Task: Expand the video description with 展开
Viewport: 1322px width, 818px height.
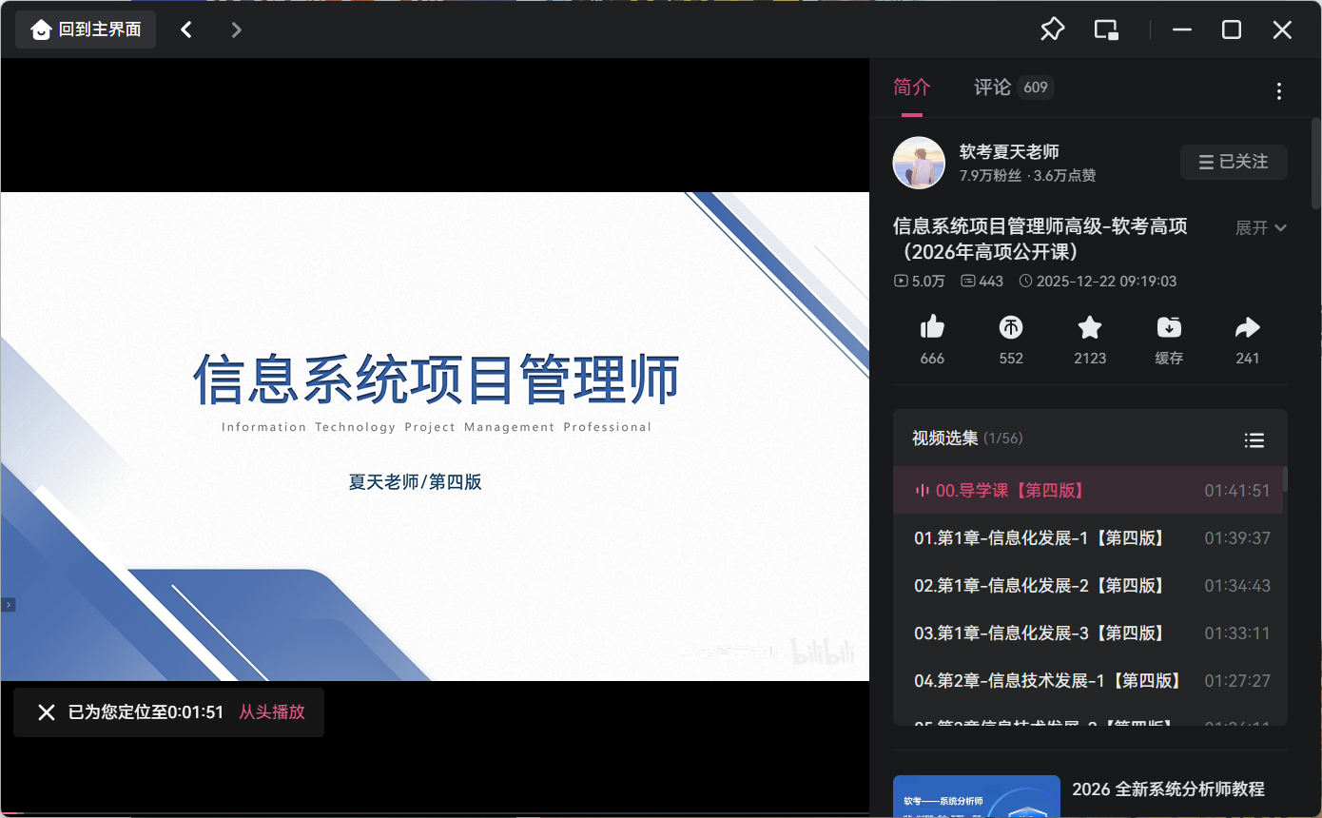Action: coord(1261,228)
